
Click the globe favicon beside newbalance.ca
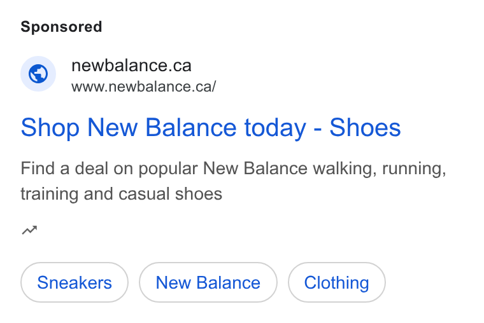pyautogui.click(x=38, y=74)
